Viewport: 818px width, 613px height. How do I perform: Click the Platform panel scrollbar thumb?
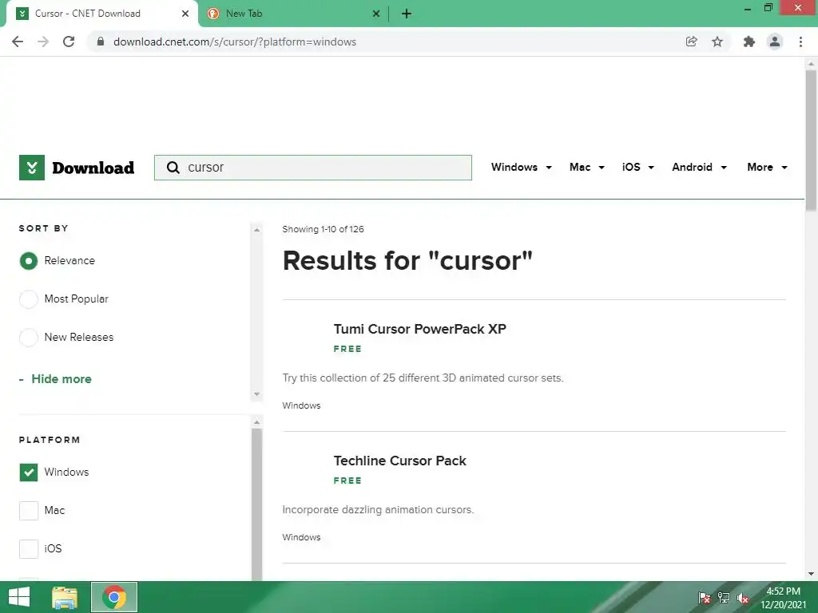coord(256,504)
